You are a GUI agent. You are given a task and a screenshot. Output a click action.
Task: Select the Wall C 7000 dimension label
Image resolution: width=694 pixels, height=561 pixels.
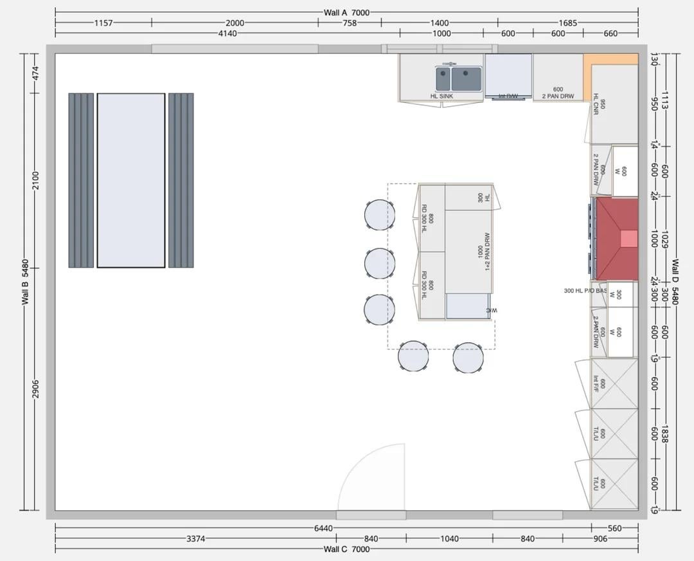point(346,549)
